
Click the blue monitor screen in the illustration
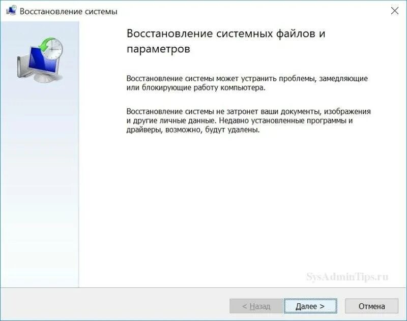(42, 59)
